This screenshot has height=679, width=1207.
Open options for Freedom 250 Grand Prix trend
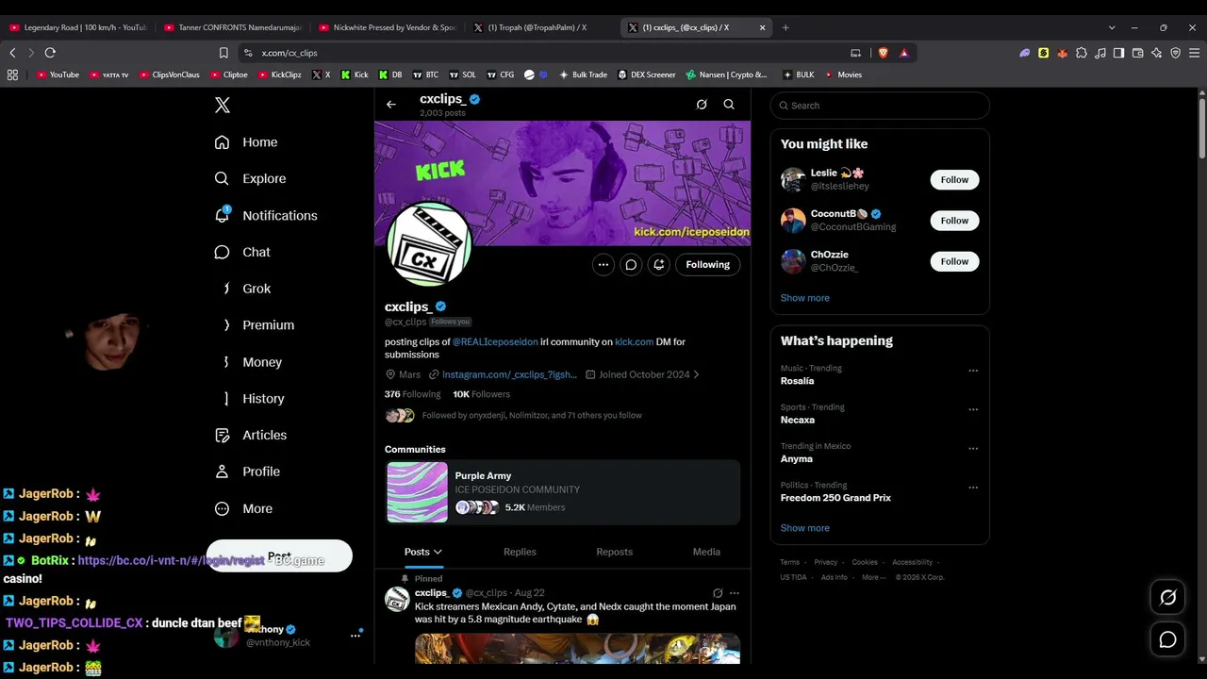tap(973, 487)
